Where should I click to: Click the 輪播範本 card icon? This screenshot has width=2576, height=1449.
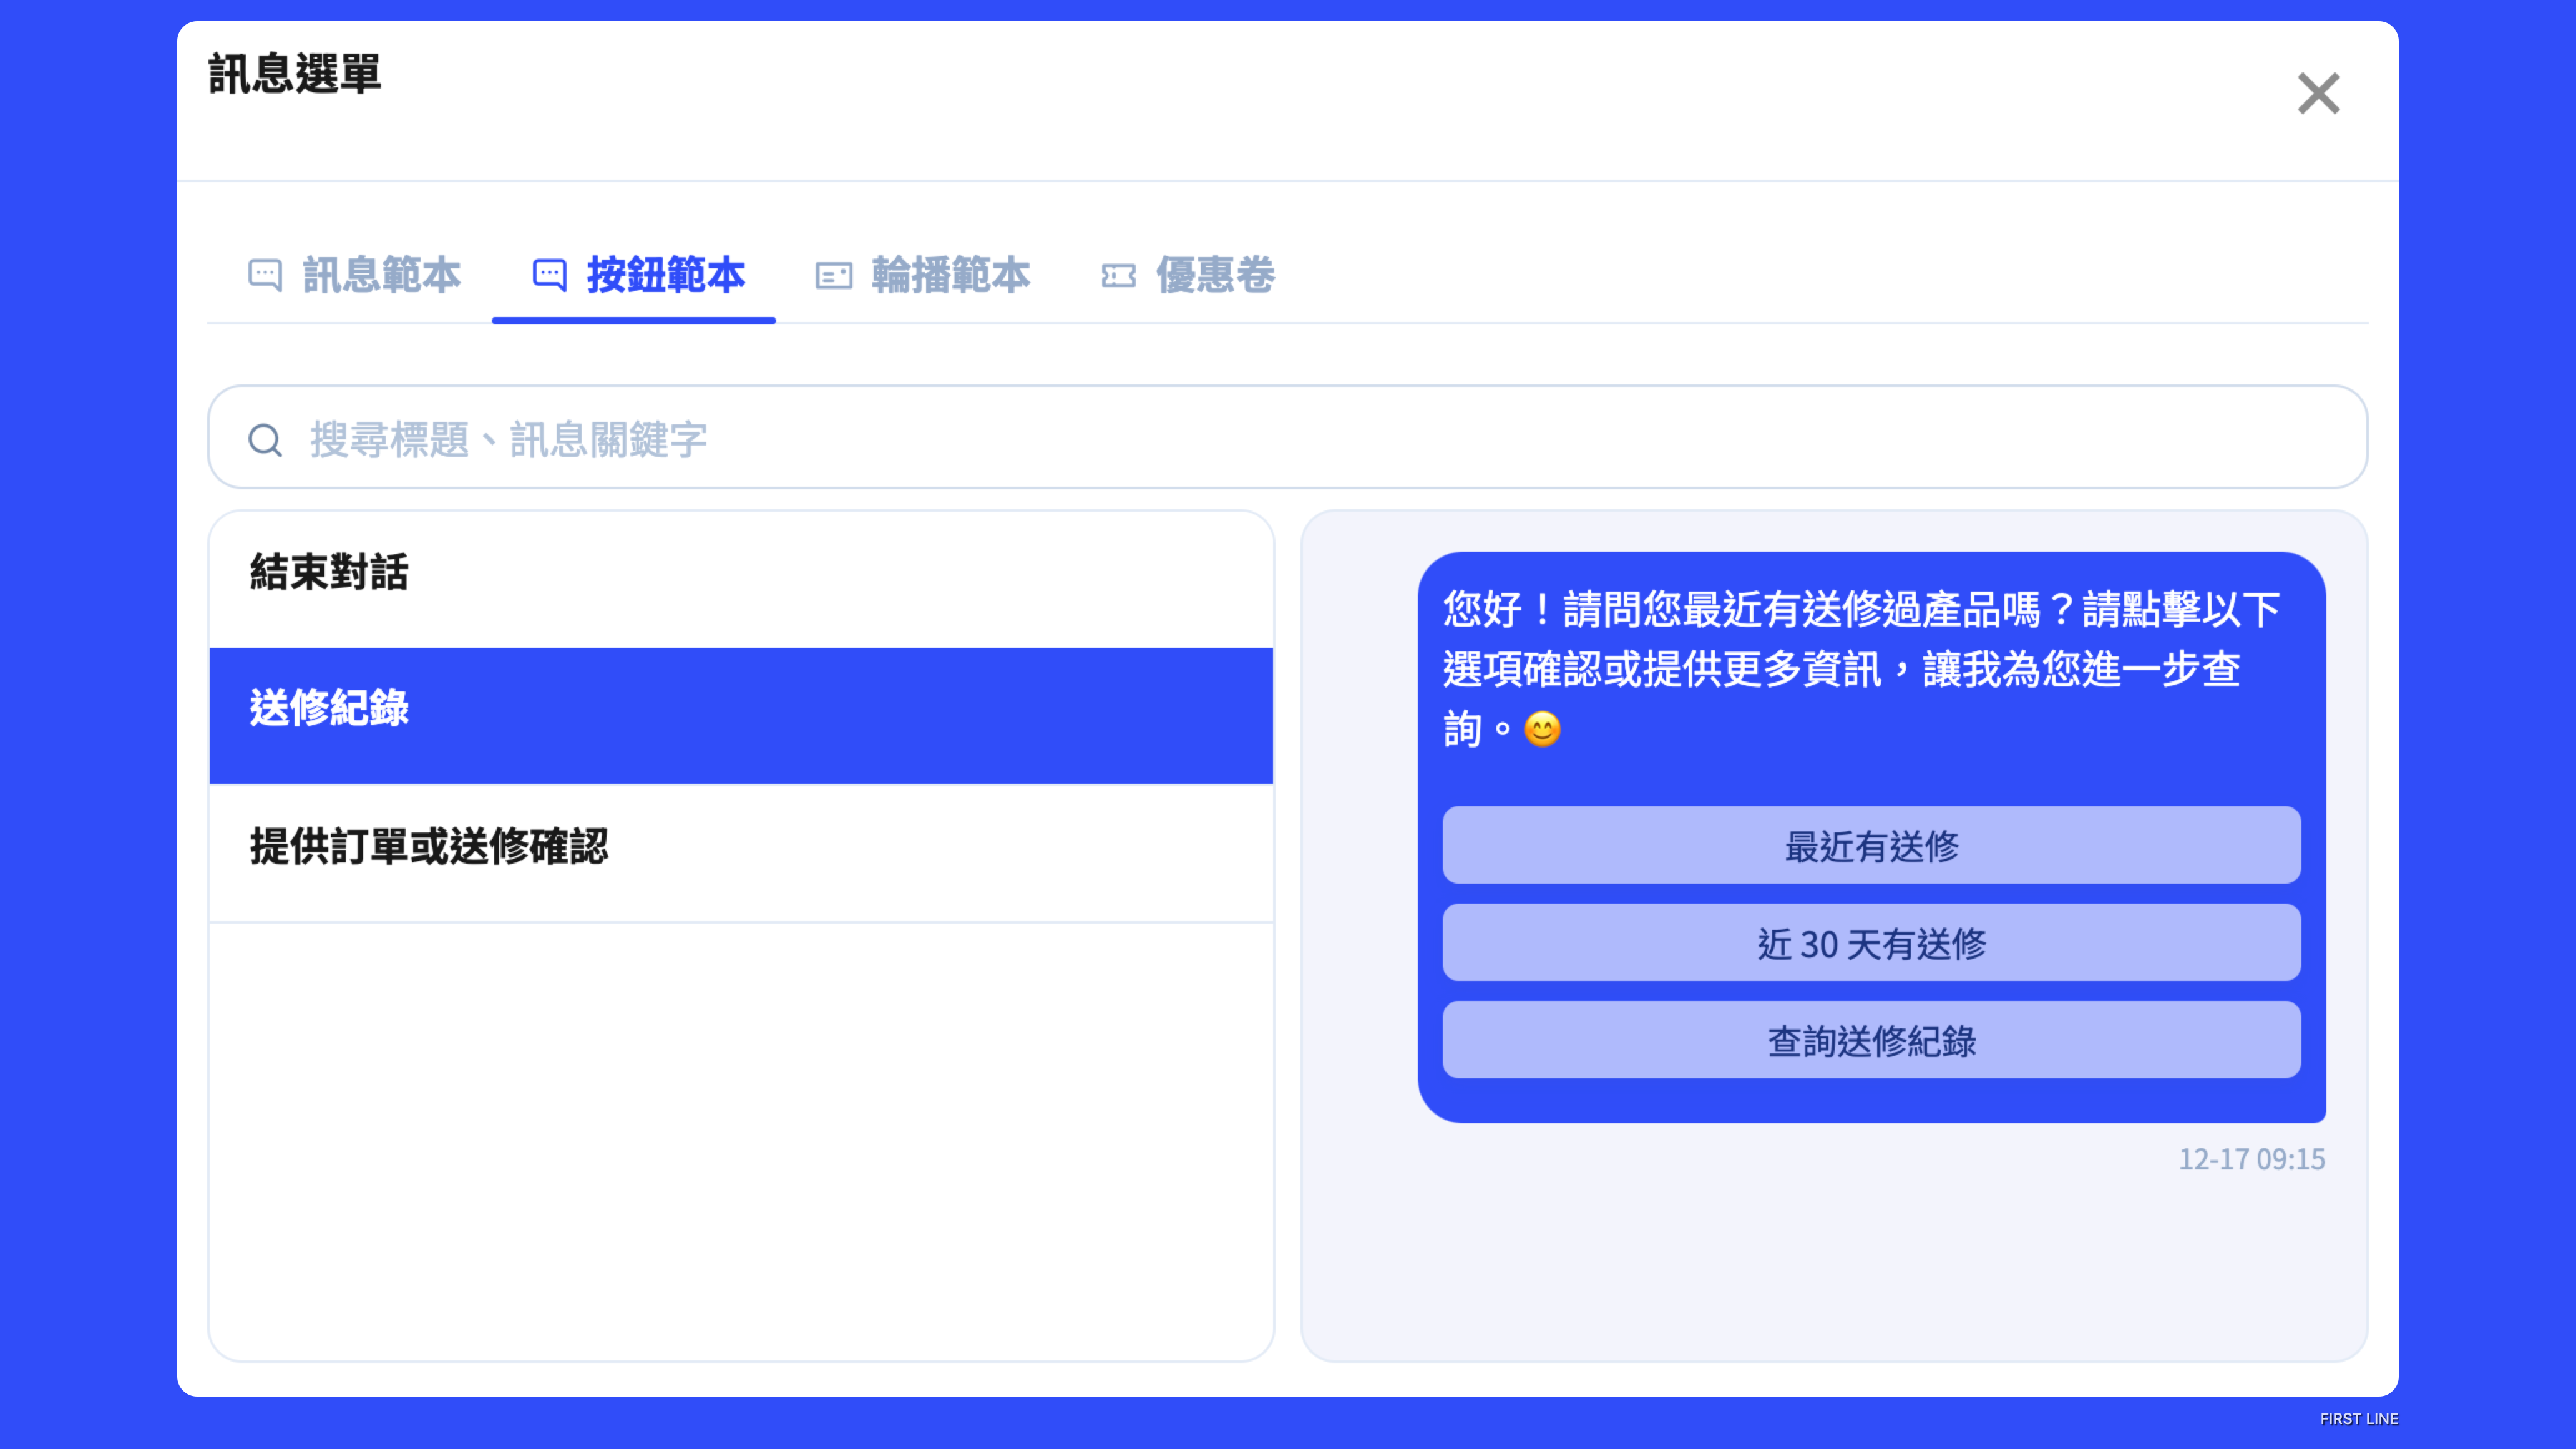click(833, 275)
